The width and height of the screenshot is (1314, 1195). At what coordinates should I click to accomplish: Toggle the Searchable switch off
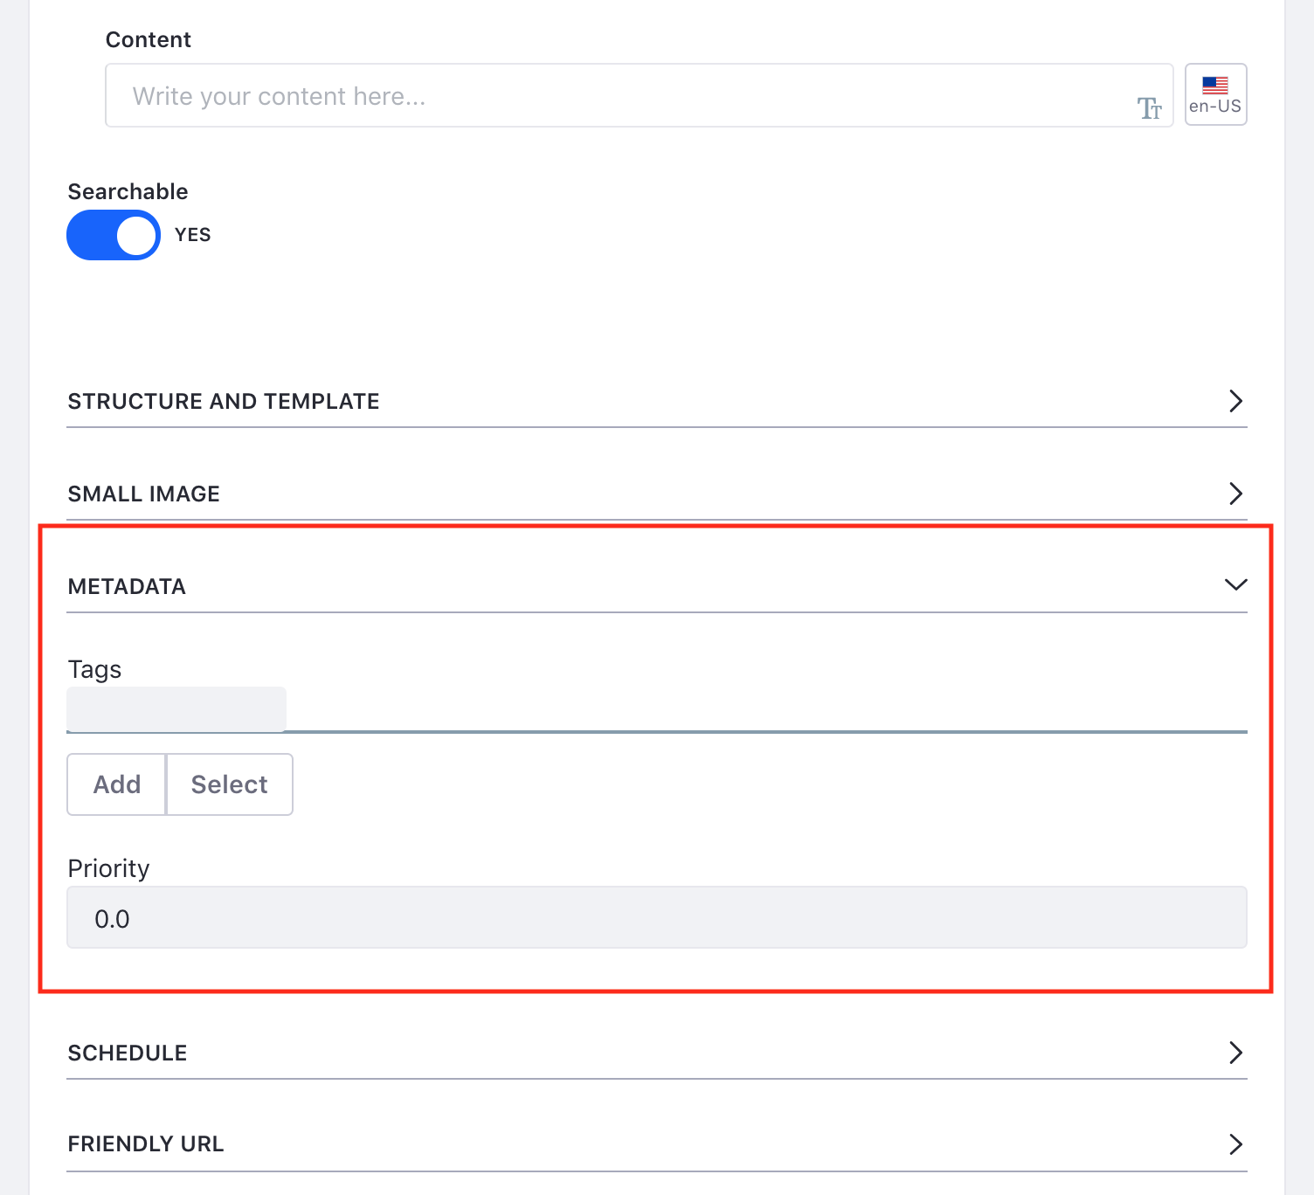pos(114,235)
